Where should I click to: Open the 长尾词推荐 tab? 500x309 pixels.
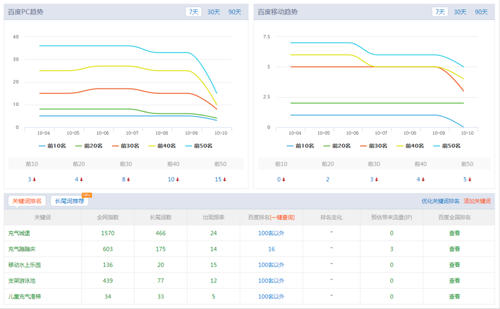[x=69, y=201]
